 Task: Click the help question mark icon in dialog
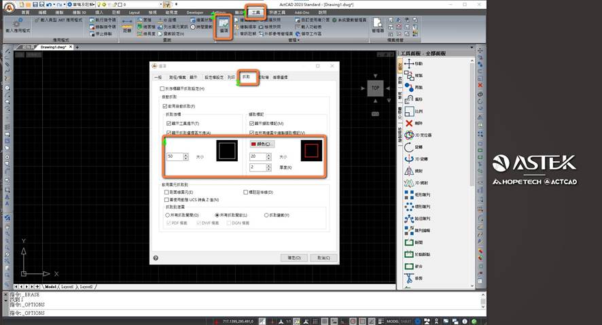click(x=156, y=258)
